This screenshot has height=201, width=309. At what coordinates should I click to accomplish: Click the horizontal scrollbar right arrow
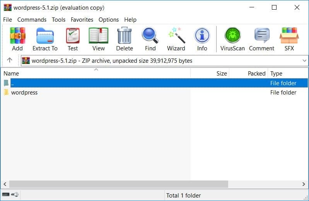pos(304,184)
